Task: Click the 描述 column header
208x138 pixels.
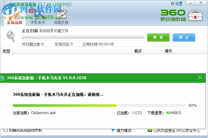Action: [148, 51]
